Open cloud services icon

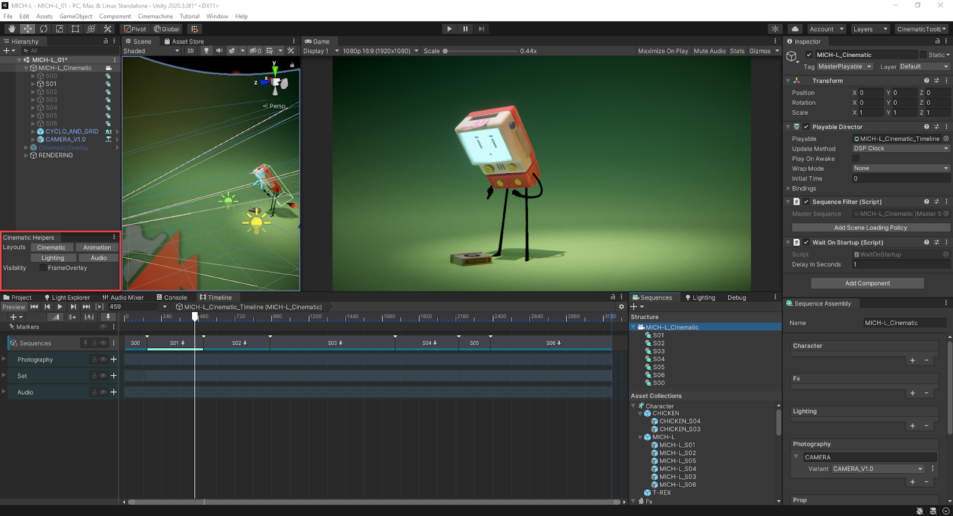tap(795, 29)
